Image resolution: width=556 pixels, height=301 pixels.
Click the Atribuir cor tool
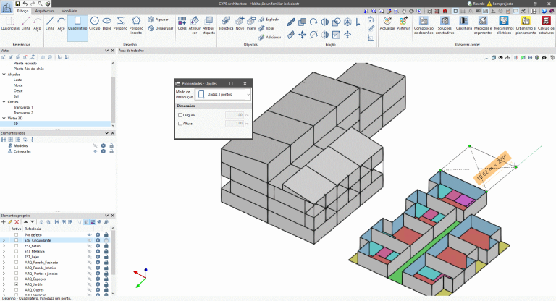[x=194, y=25]
